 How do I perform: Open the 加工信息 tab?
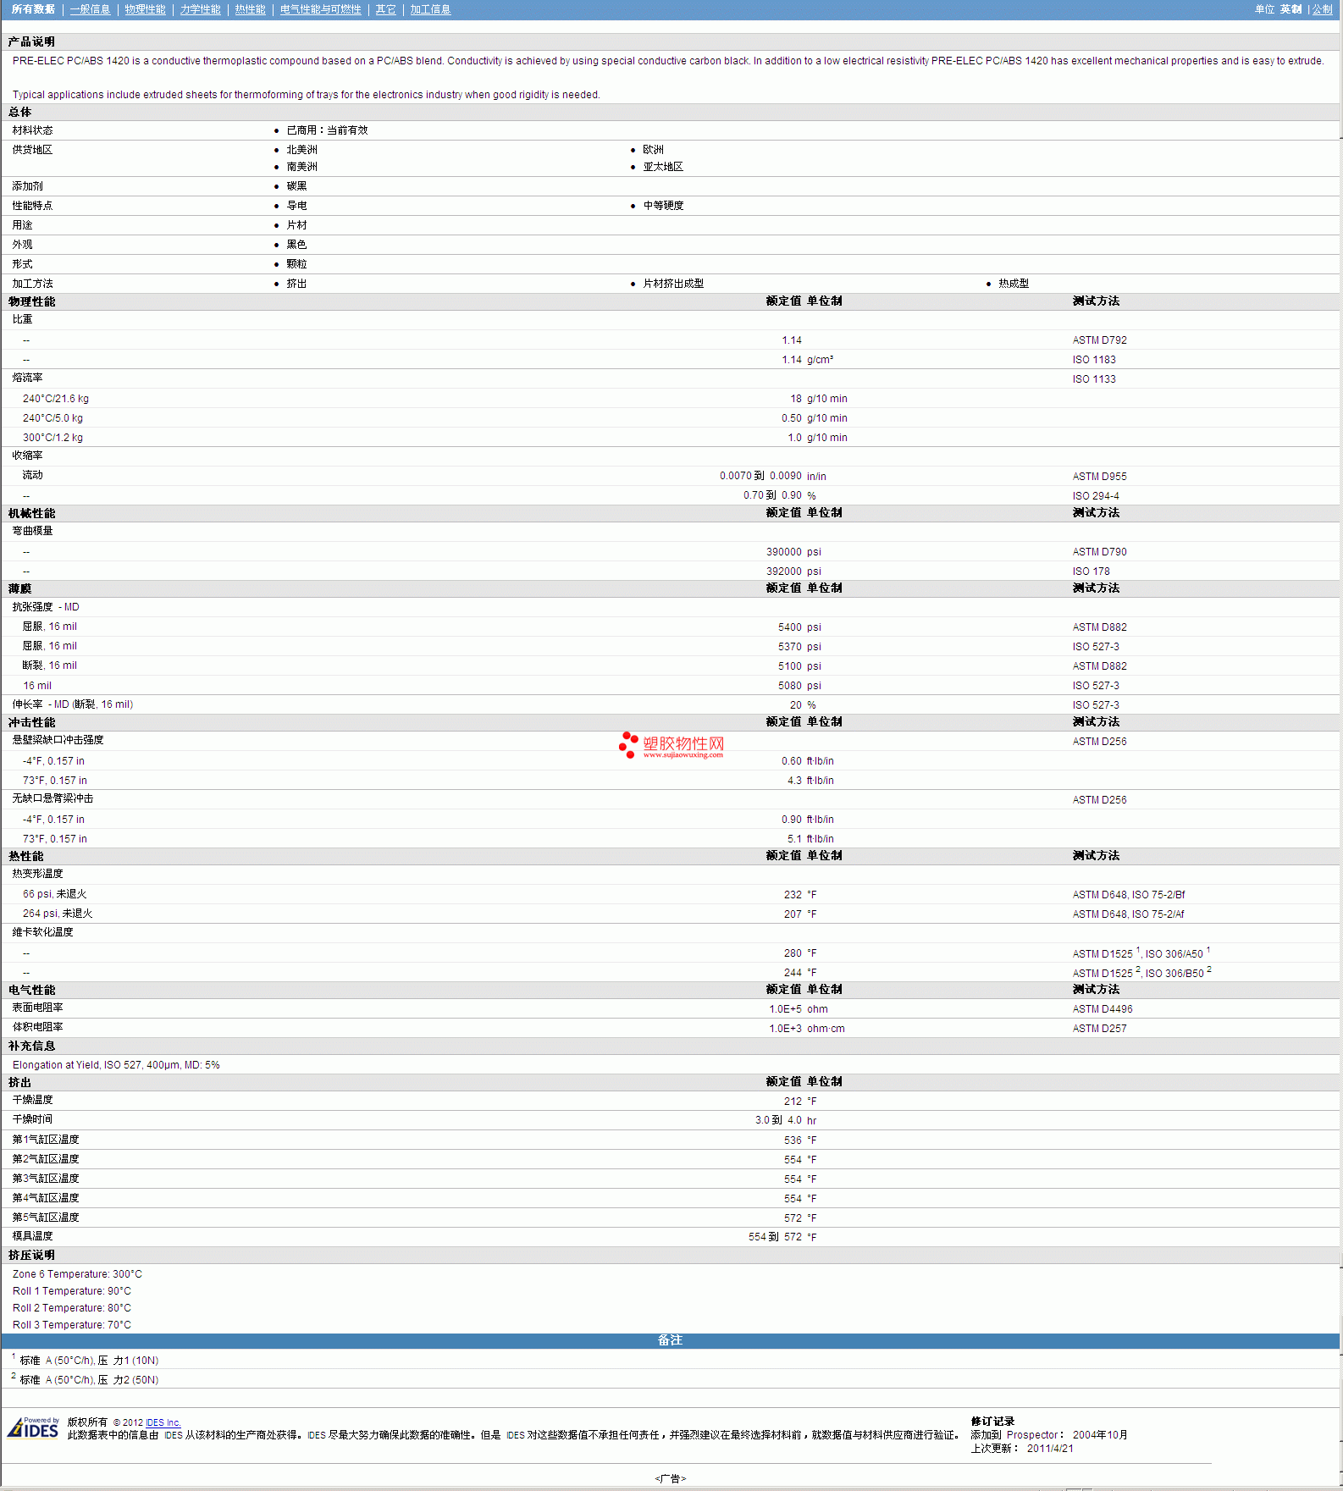tap(430, 9)
